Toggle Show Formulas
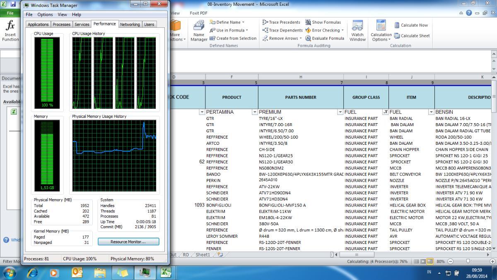This screenshot has height=280, width=497. pyautogui.click(x=323, y=22)
